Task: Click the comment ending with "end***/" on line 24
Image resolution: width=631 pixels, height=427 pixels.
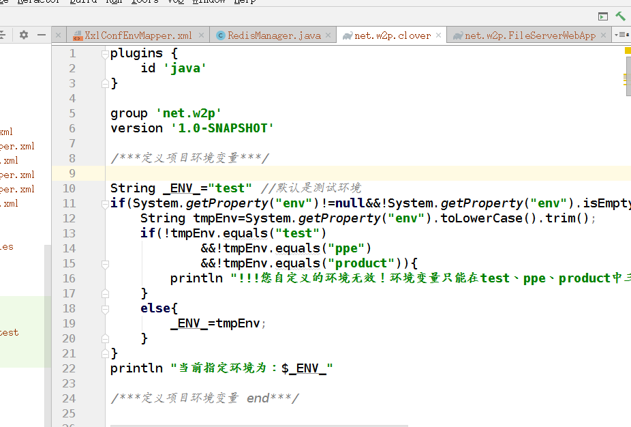Action: [205, 398]
